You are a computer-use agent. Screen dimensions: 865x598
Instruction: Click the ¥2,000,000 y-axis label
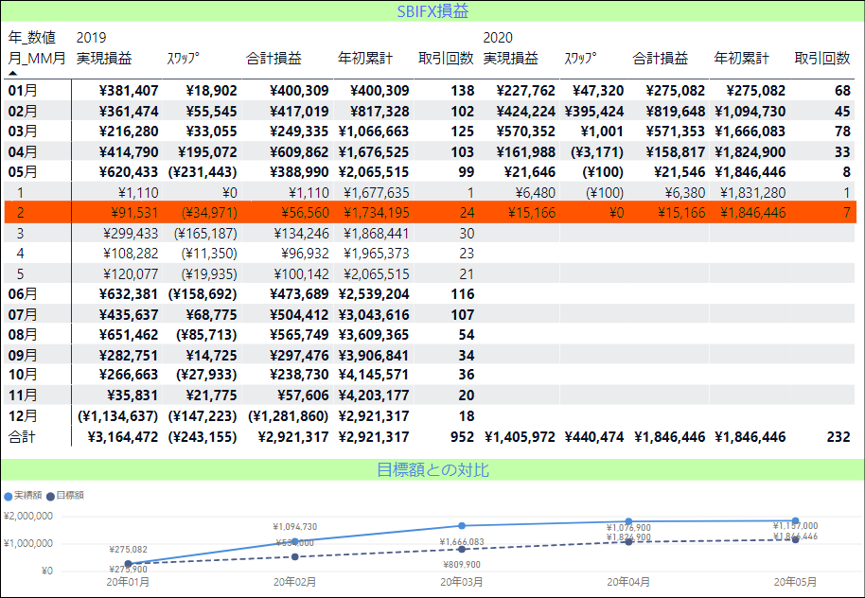pos(28,517)
